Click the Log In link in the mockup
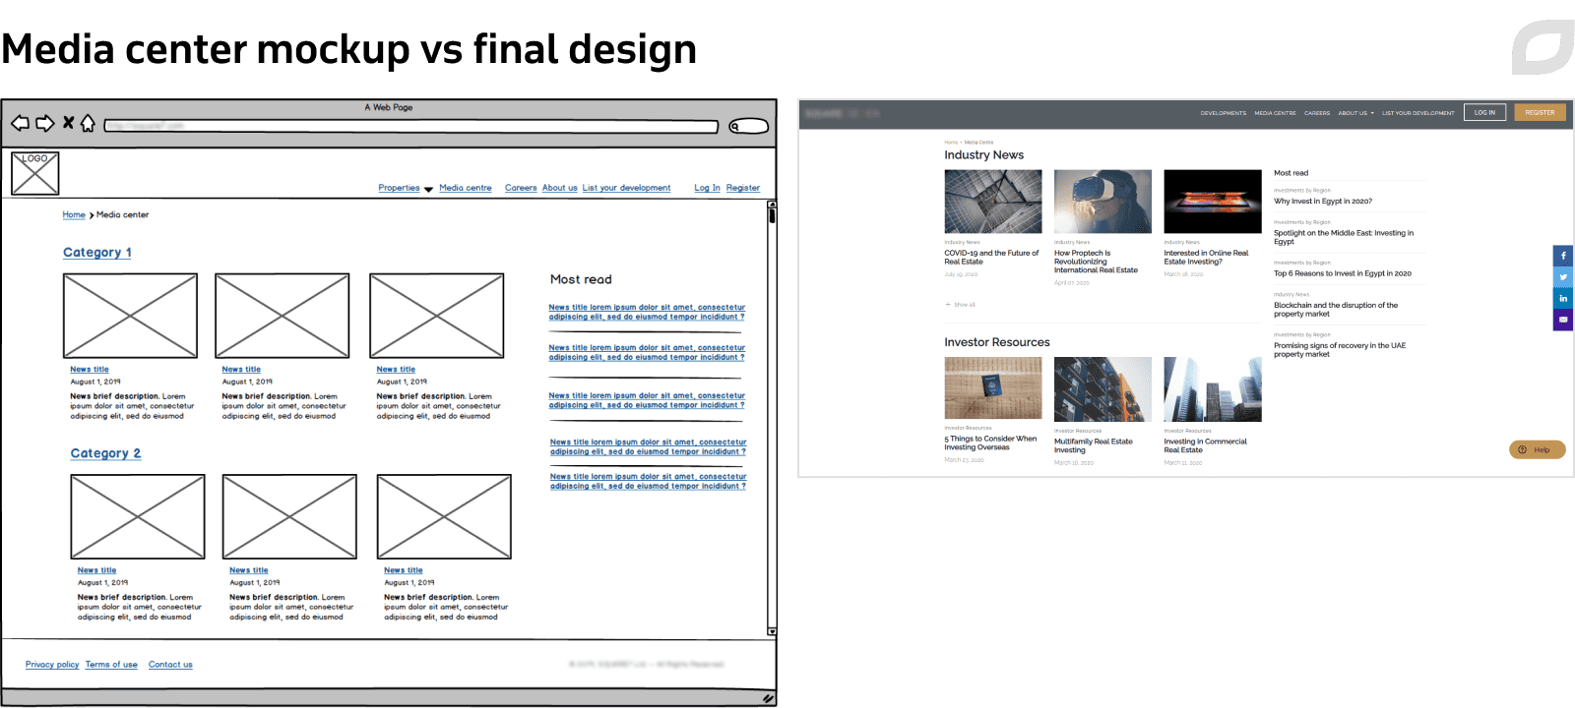The image size is (1575, 708). coord(707,188)
